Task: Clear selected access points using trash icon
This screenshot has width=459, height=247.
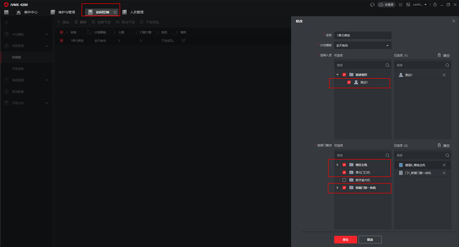Action: click(x=439, y=145)
